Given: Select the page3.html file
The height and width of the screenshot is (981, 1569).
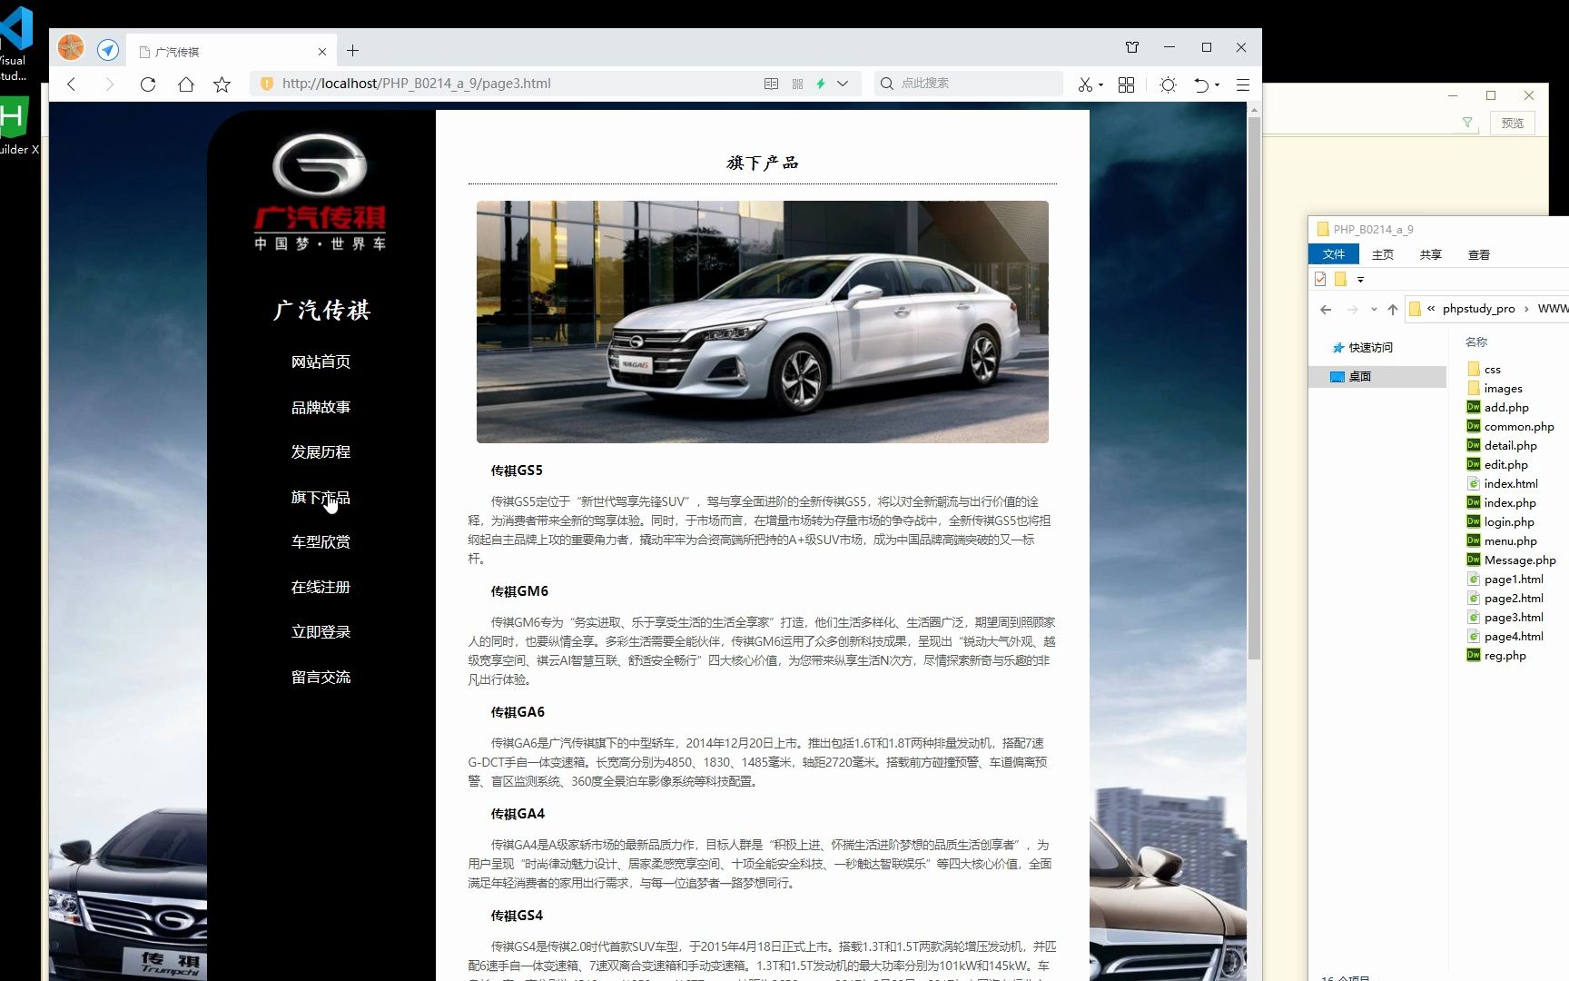Looking at the screenshot, I should tap(1505, 618).
